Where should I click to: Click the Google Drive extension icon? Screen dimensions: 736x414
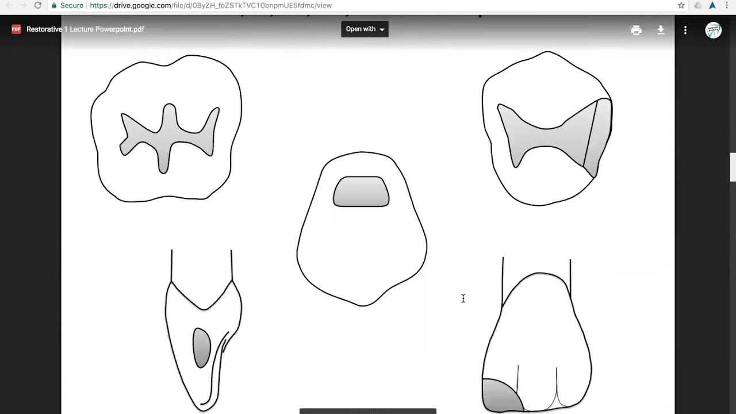(x=698, y=5)
